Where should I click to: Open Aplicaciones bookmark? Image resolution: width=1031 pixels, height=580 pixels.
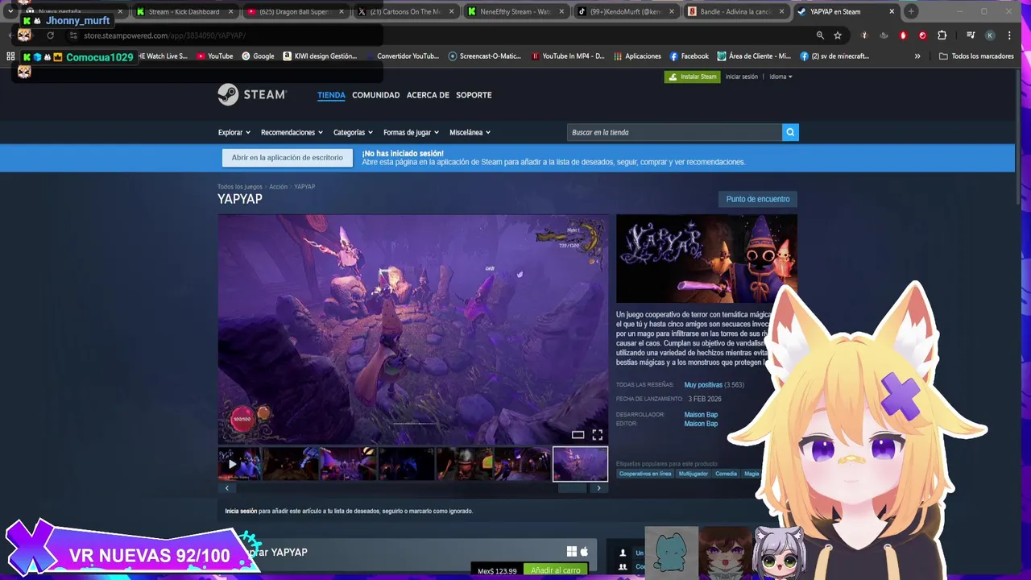tap(637, 56)
